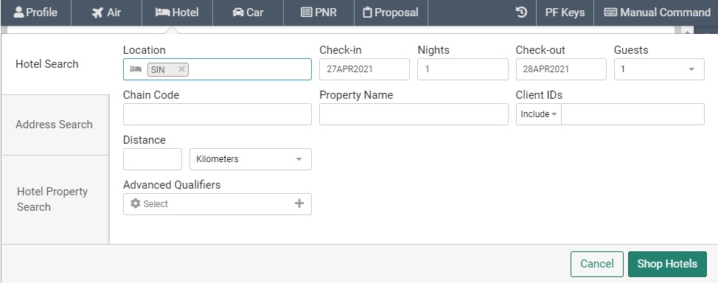Expand the Kilometers unit dropdown
This screenshot has width=718, height=283.
click(251, 159)
